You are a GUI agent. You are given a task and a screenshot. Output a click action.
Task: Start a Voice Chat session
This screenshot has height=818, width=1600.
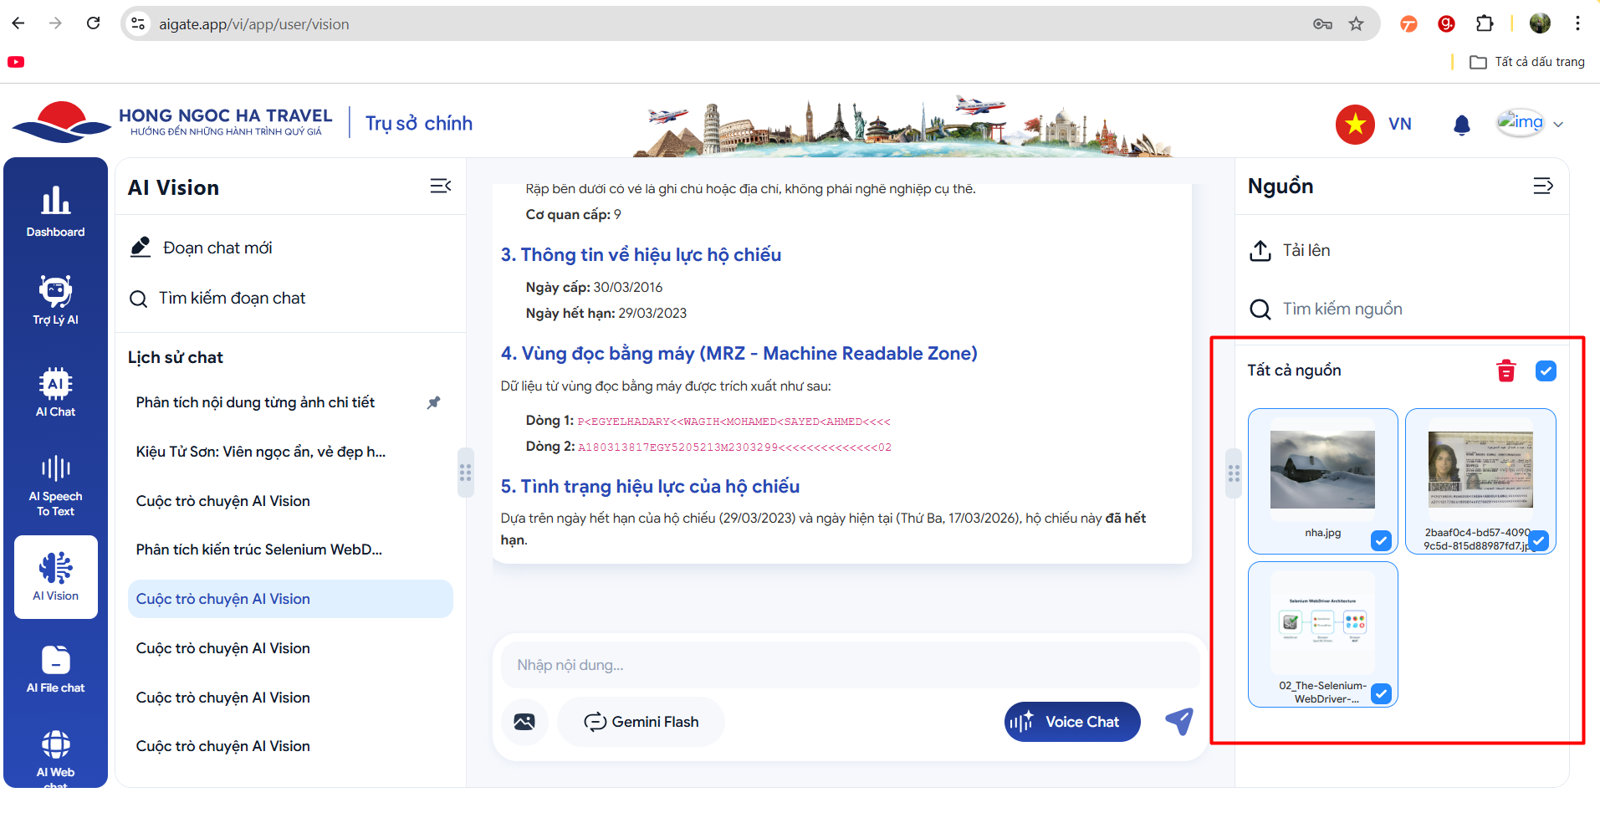tap(1071, 722)
